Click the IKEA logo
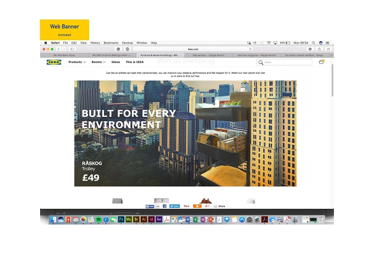 click(x=54, y=62)
